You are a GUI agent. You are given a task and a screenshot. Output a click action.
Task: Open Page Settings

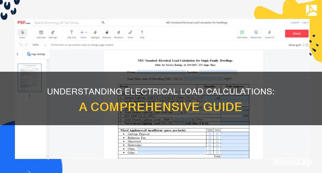pyautogui.click(x=36, y=54)
